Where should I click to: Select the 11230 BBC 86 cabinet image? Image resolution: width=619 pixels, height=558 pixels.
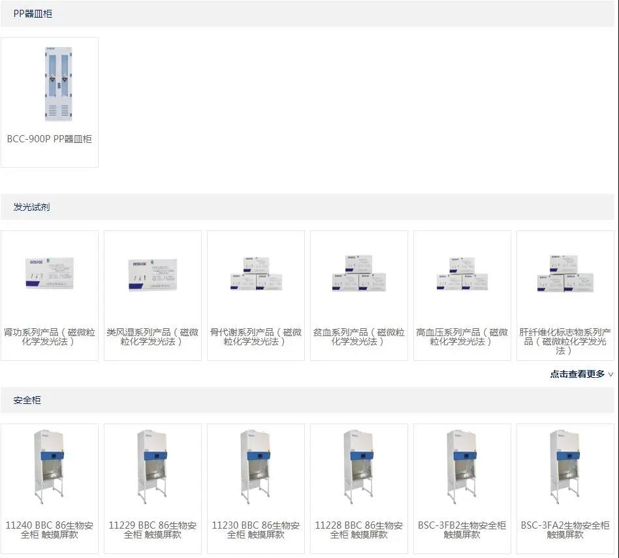[256, 466]
